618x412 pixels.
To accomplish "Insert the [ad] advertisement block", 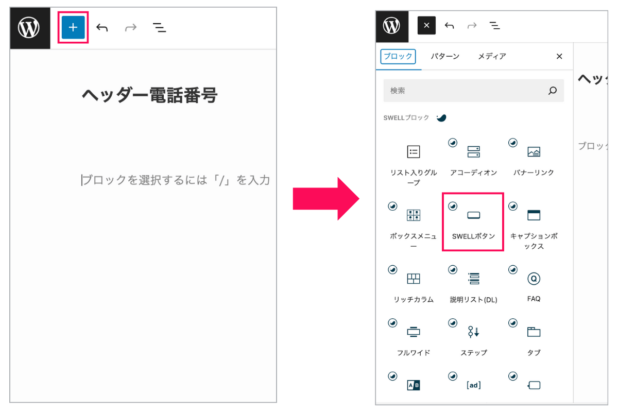I will pos(473,385).
